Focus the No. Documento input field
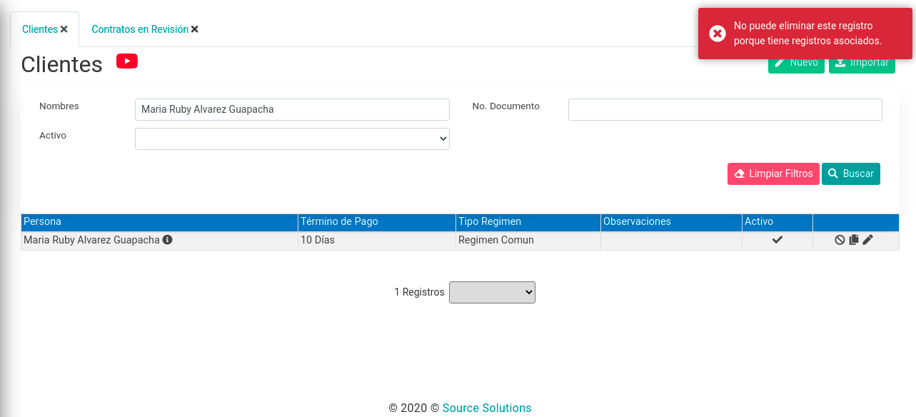916x417 pixels. 725,109
